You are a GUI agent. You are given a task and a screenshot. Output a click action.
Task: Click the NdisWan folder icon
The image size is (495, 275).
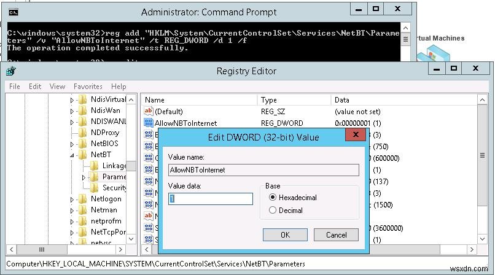point(83,110)
